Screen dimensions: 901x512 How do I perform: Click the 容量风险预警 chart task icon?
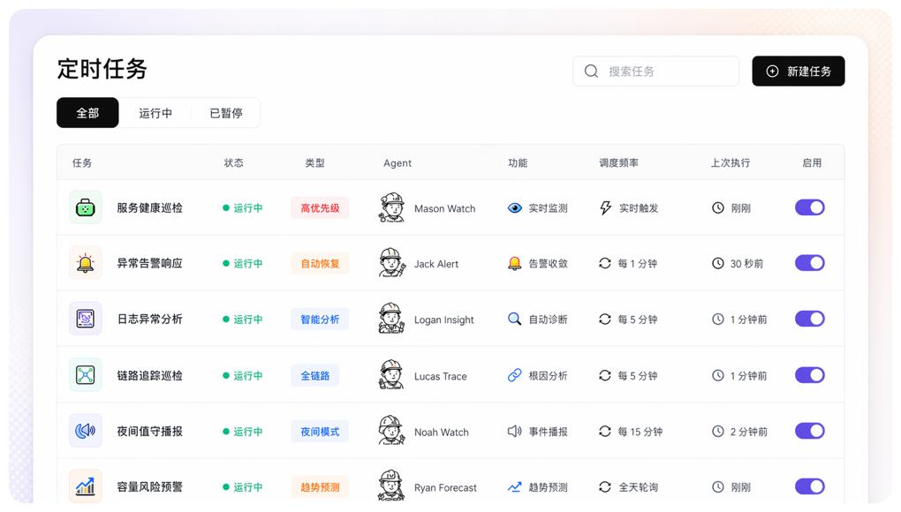[85, 486]
